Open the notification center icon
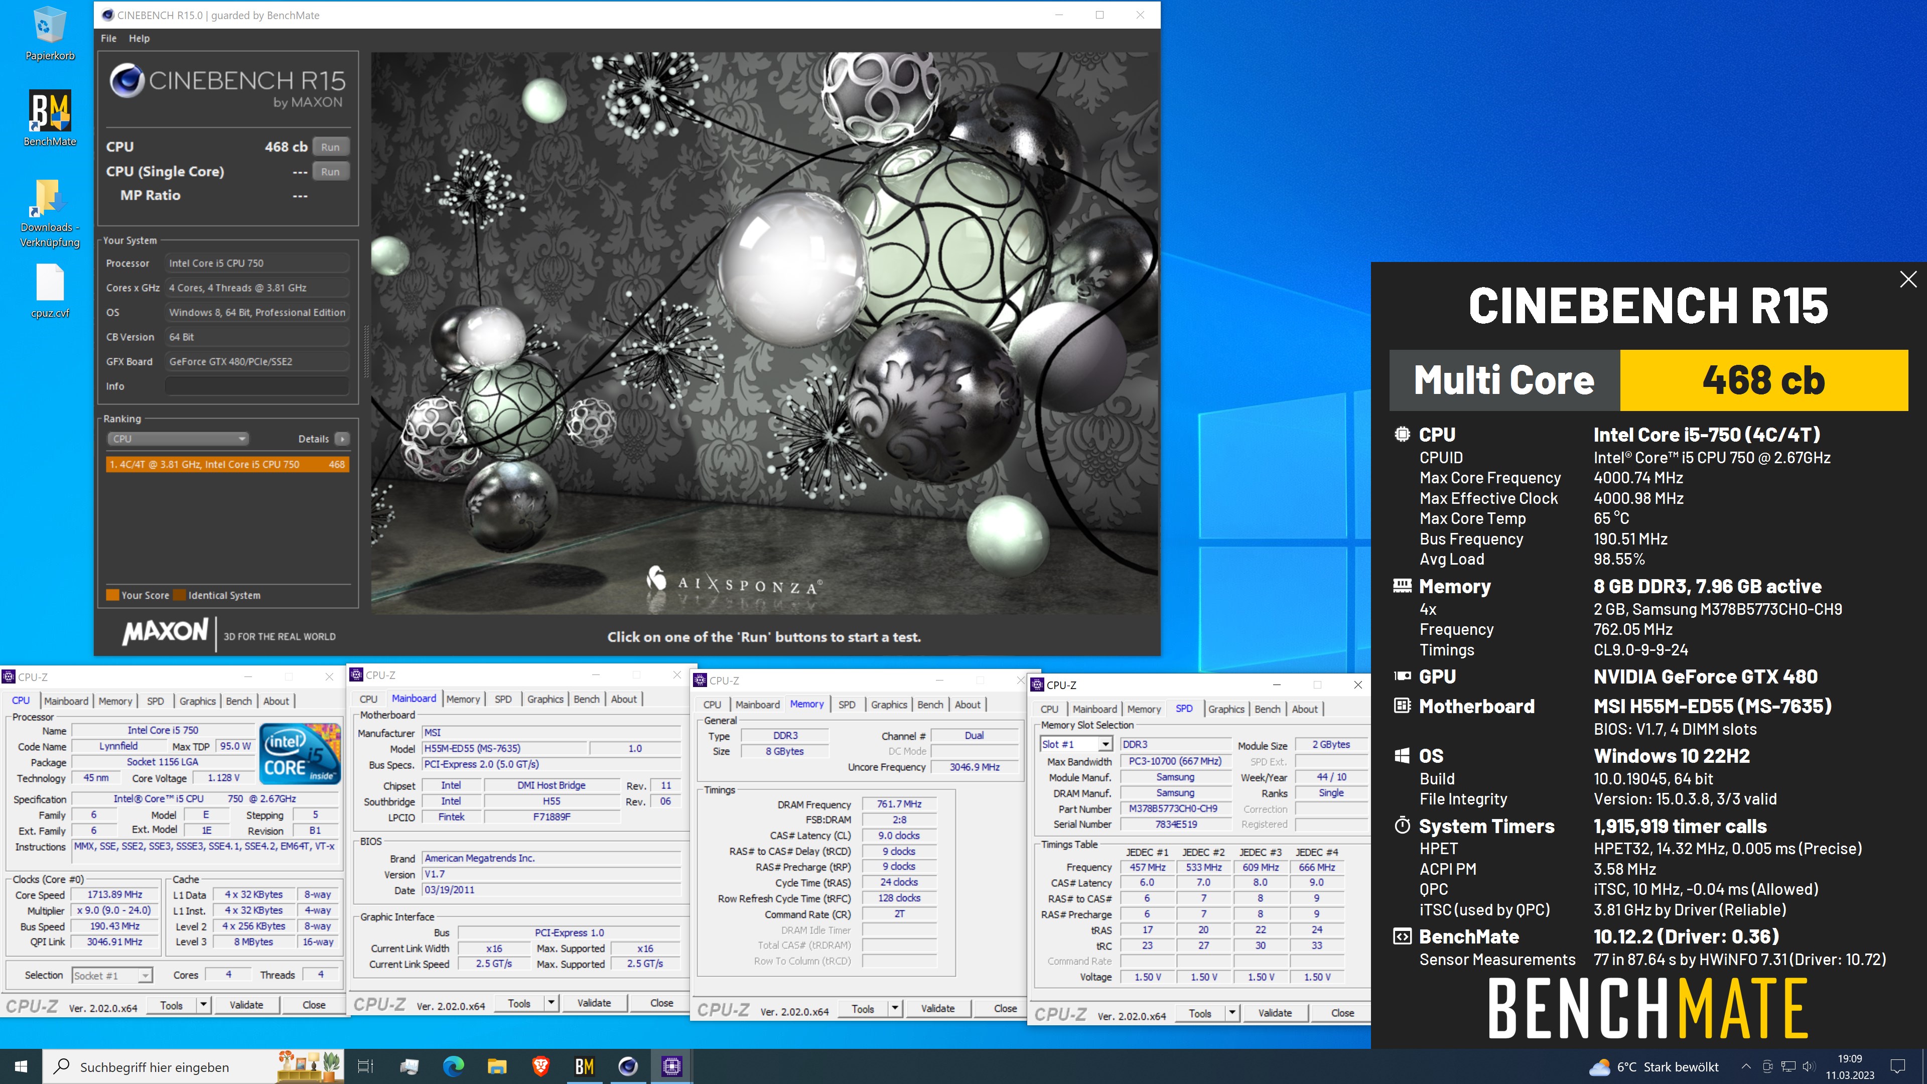 [1898, 1067]
